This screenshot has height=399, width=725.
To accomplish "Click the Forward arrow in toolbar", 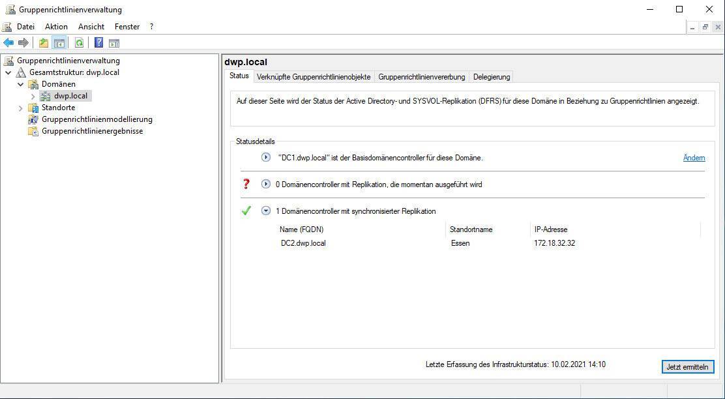I will [x=23, y=43].
